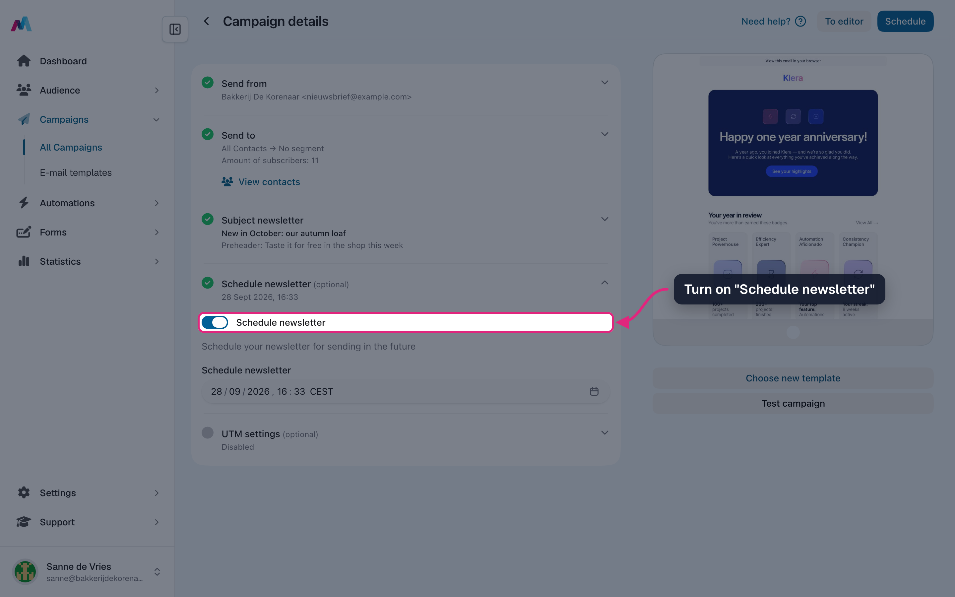This screenshot has height=597, width=955.
Task: Open All Campaigns submenu item
Action: coord(71,147)
